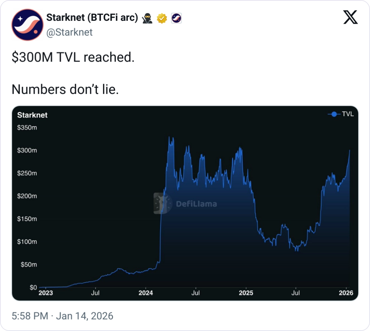Click the 2025 marker on the x-axis

[x=246, y=293]
